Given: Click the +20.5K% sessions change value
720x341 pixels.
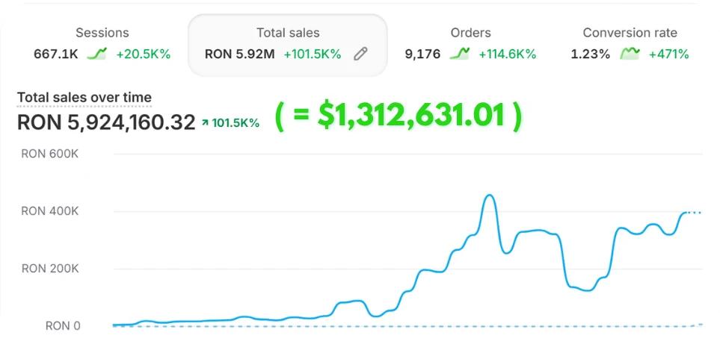Looking at the screenshot, I should pyautogui.click(x=144, y=54).
